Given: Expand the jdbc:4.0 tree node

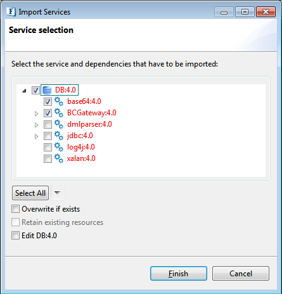Looking at the screenshot, I should 36,136.
